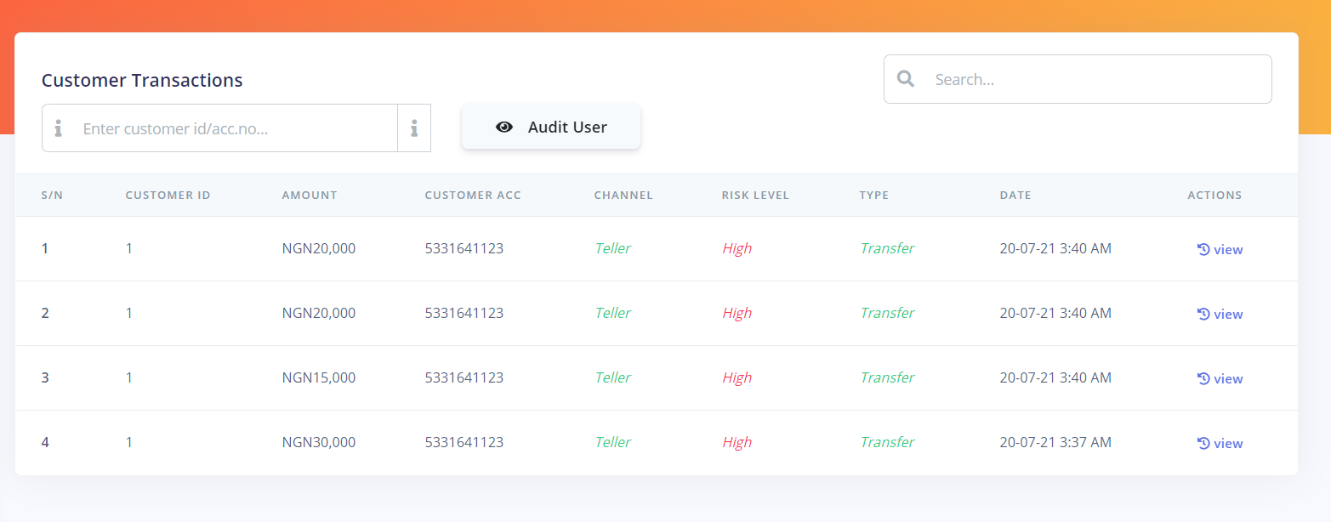1331x522 pixels.
Task: Click the Risk Level column header
Action: tap(755, 196)
